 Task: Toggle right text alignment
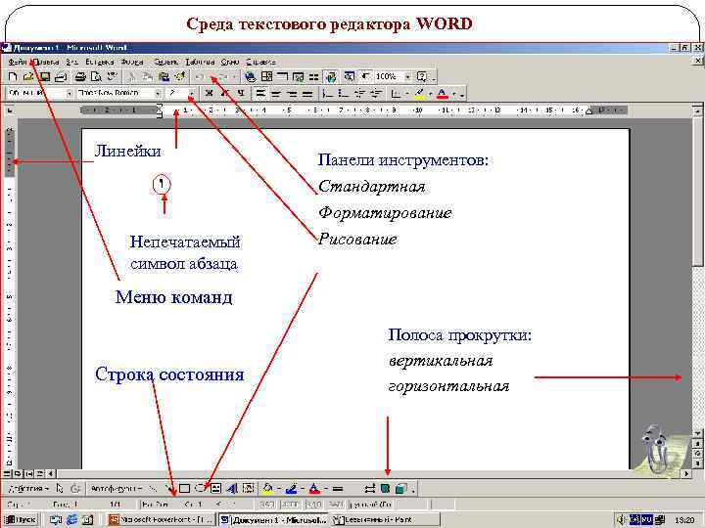(x=292, y=94)
